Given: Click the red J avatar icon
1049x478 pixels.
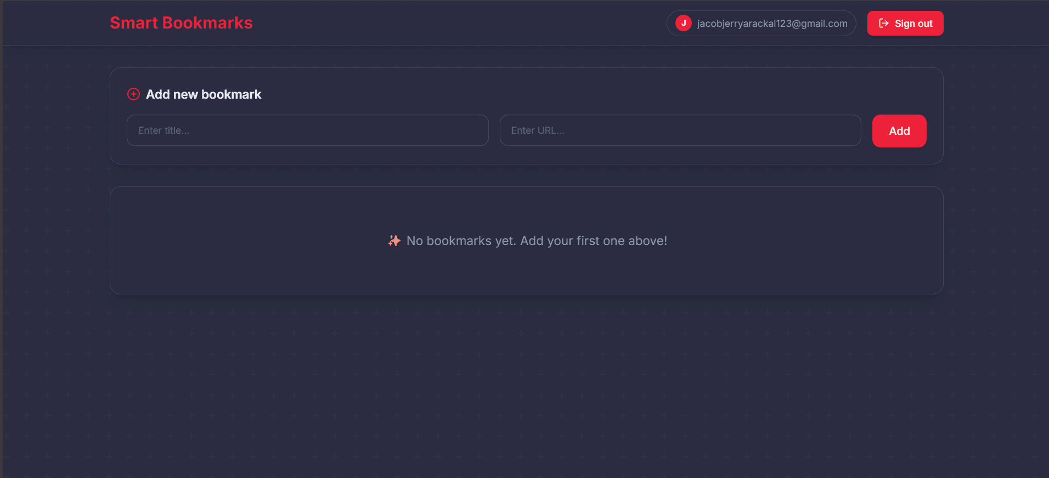Looking at the screenshot, I should point(683,23).
